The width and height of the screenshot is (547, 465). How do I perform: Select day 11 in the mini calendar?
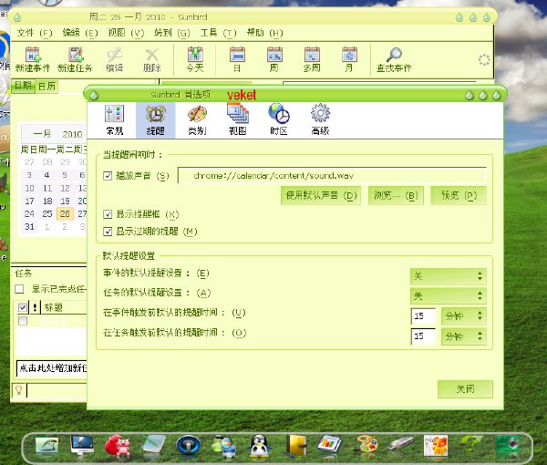47,188
